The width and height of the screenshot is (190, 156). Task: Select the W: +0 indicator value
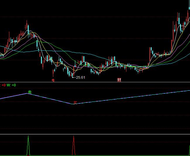coord(11,85)
